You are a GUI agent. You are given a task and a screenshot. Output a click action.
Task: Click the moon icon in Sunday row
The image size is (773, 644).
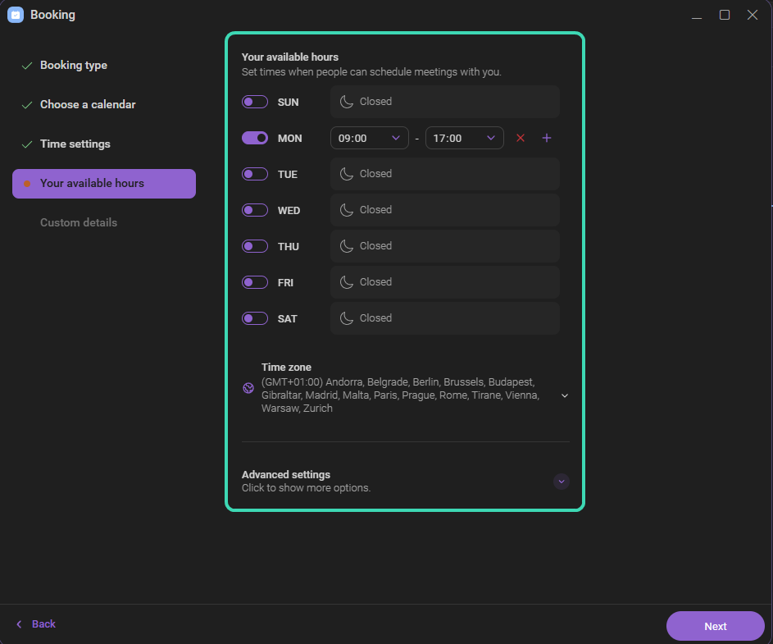(x=347, y=102)
